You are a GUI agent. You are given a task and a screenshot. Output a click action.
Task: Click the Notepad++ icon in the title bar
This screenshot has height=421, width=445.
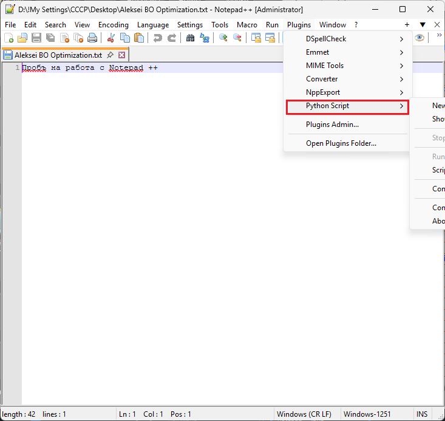pos(10,9)
